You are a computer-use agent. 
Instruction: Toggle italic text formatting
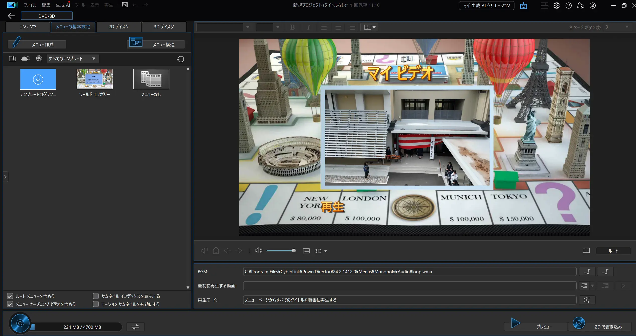point(308,27)
